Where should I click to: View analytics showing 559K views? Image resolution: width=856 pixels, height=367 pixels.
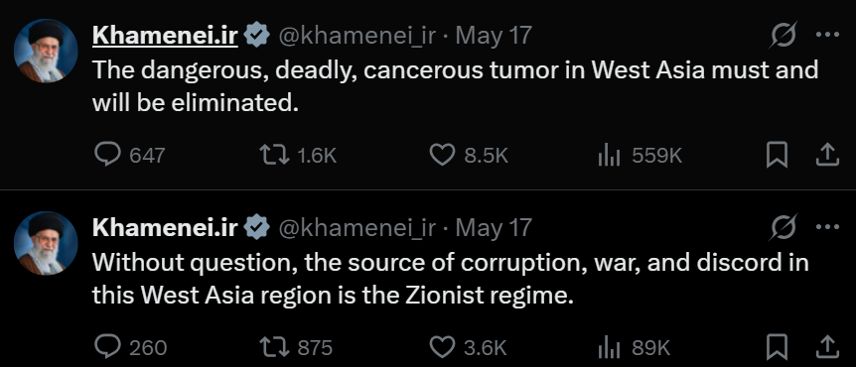(640, 156)
